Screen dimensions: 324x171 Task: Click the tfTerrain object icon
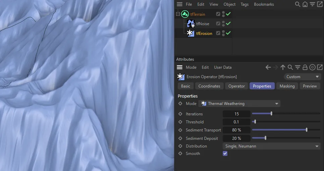tap(185, 14)
